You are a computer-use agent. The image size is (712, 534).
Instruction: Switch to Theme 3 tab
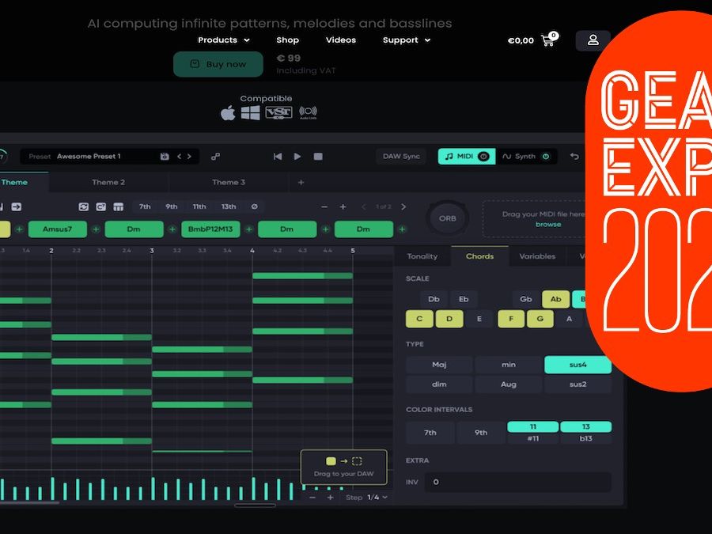(229, 182)
